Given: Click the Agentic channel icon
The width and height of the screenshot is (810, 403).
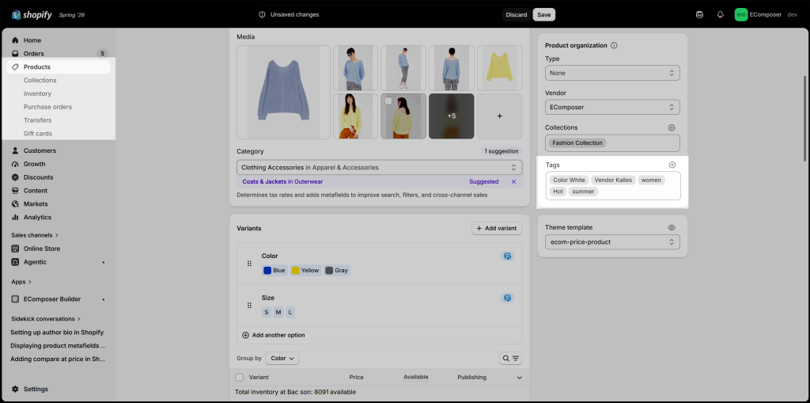Looking at the screenshot, I should click(16, 262).
